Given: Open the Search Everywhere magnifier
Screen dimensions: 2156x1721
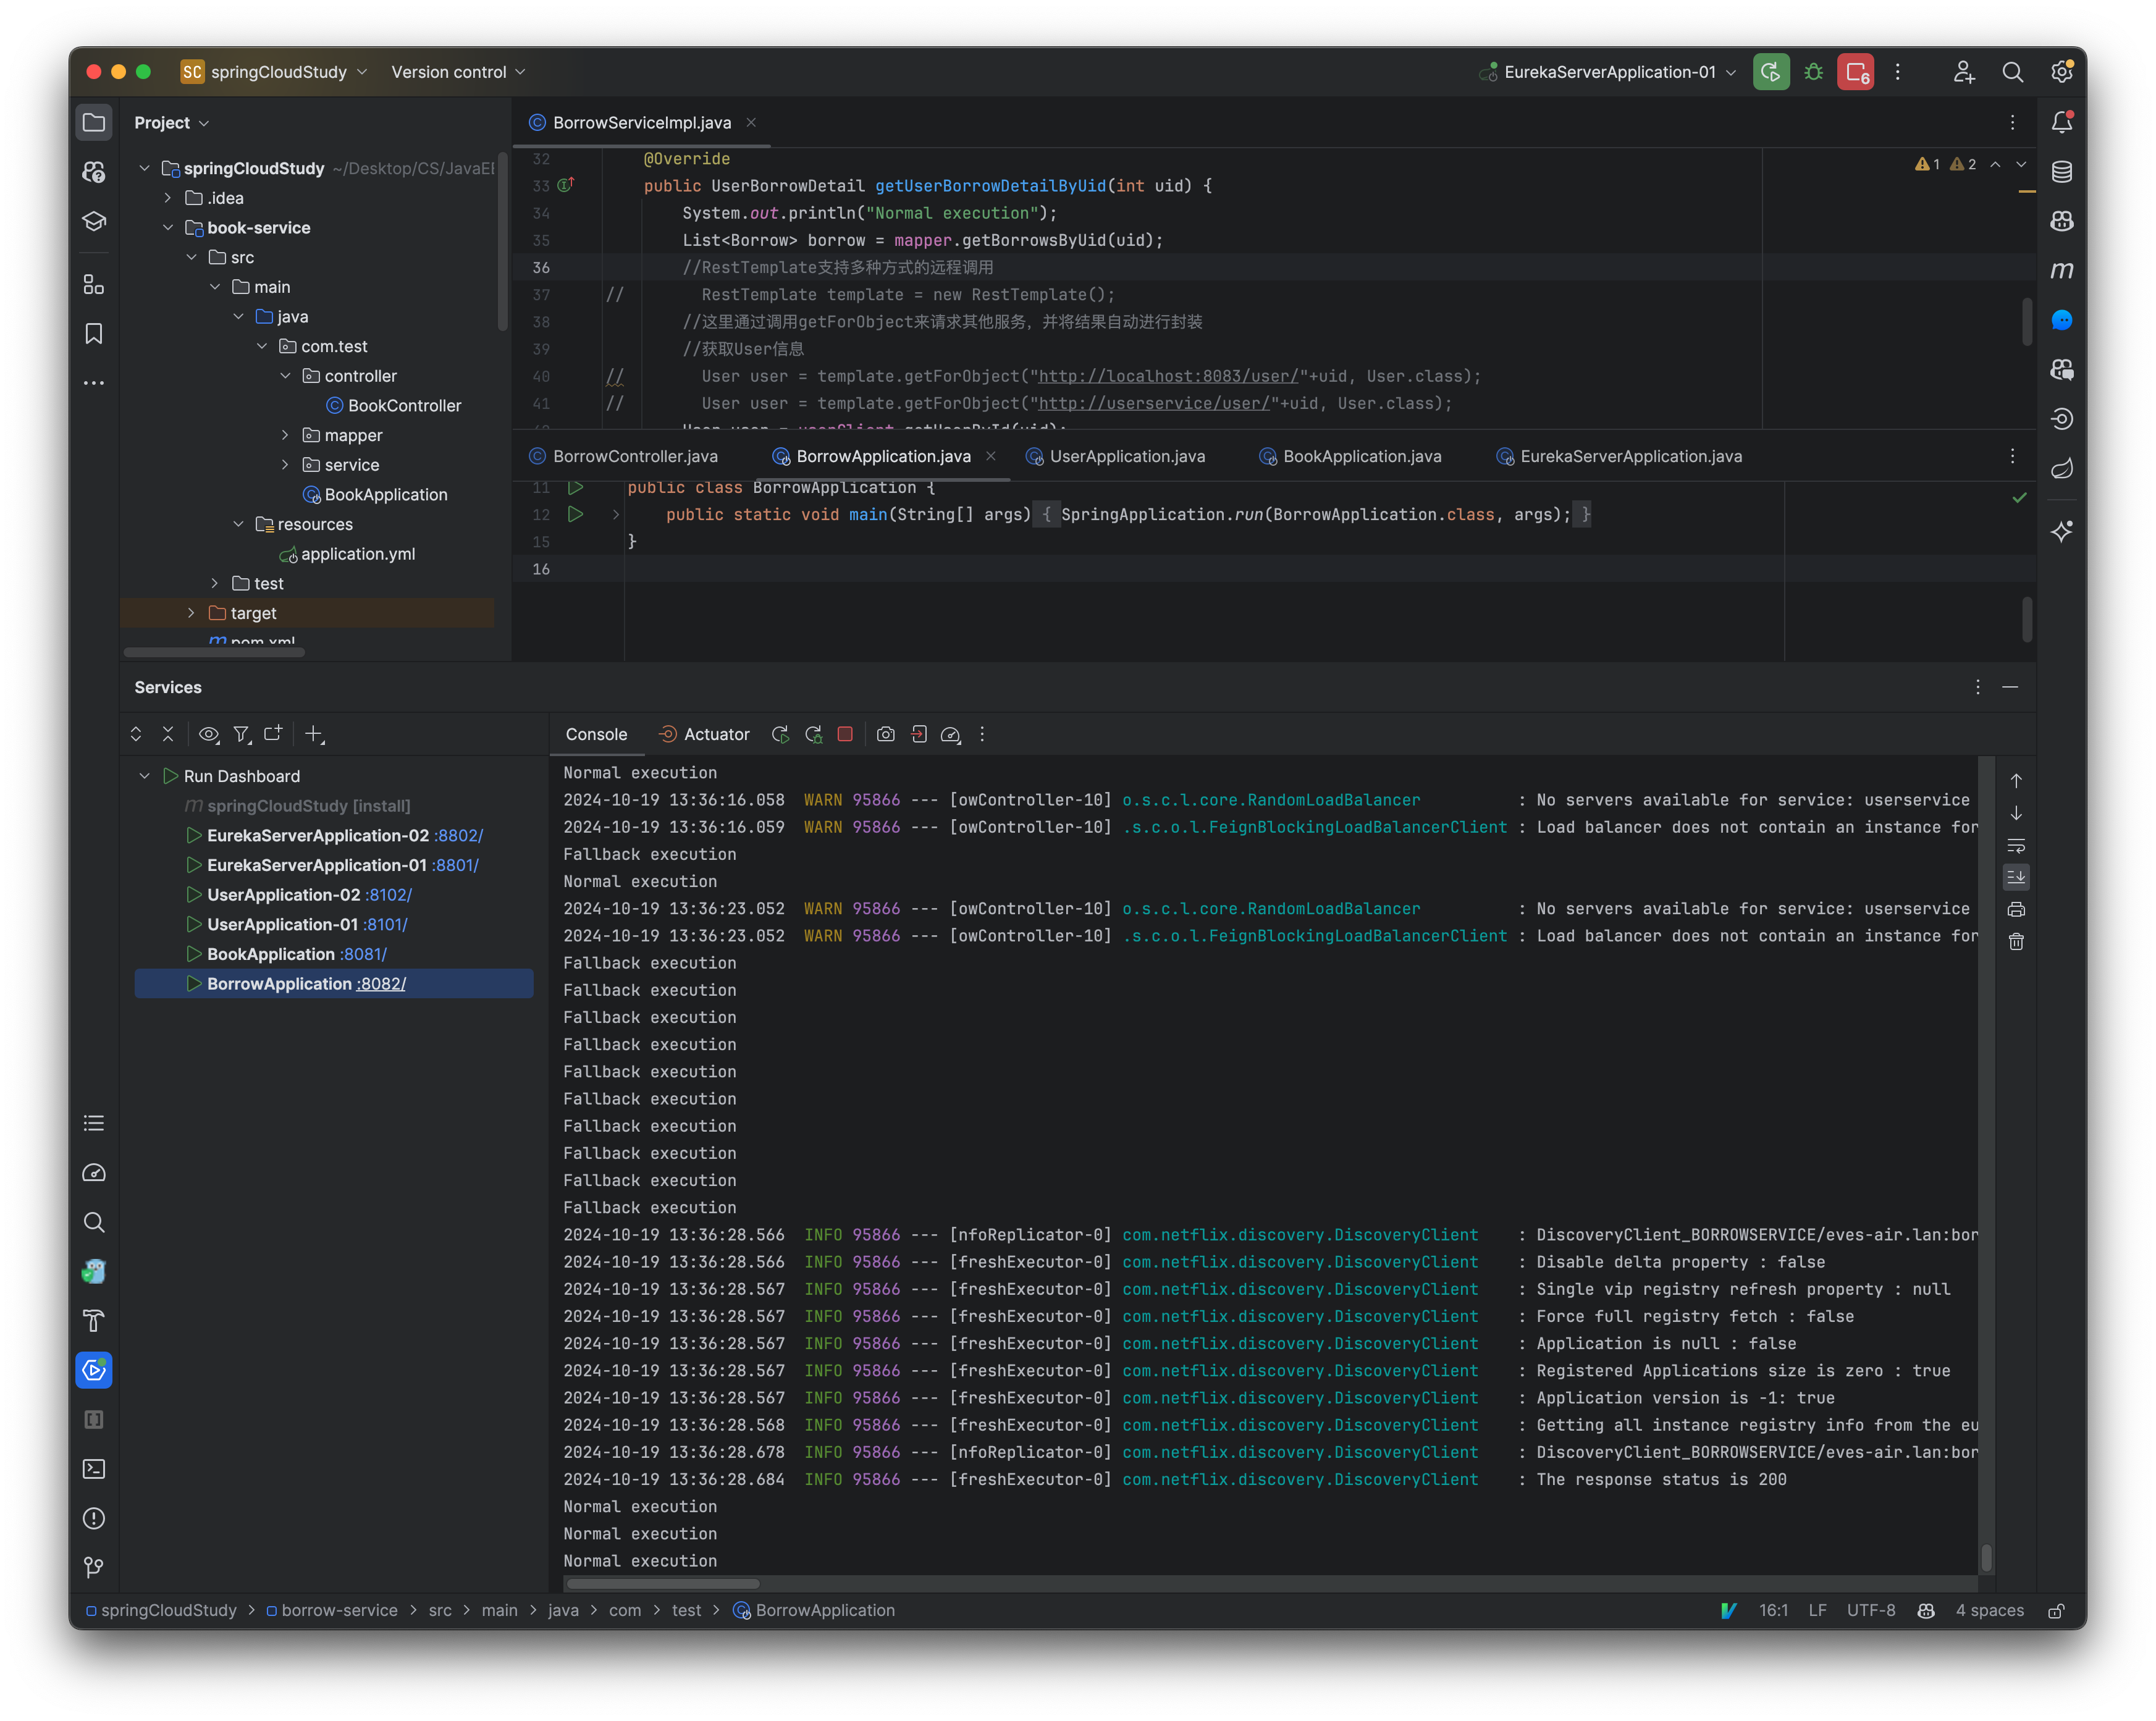Looking at the screenshot, I should click(x=2013, y=72).
